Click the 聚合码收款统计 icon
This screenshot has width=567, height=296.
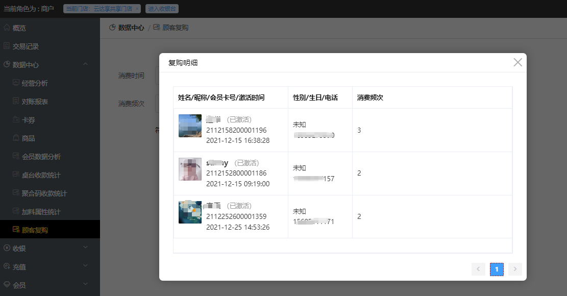coord(16,192)
